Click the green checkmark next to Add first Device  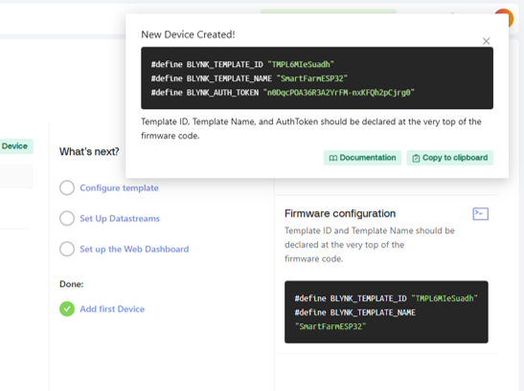click(x=67, y=309)
